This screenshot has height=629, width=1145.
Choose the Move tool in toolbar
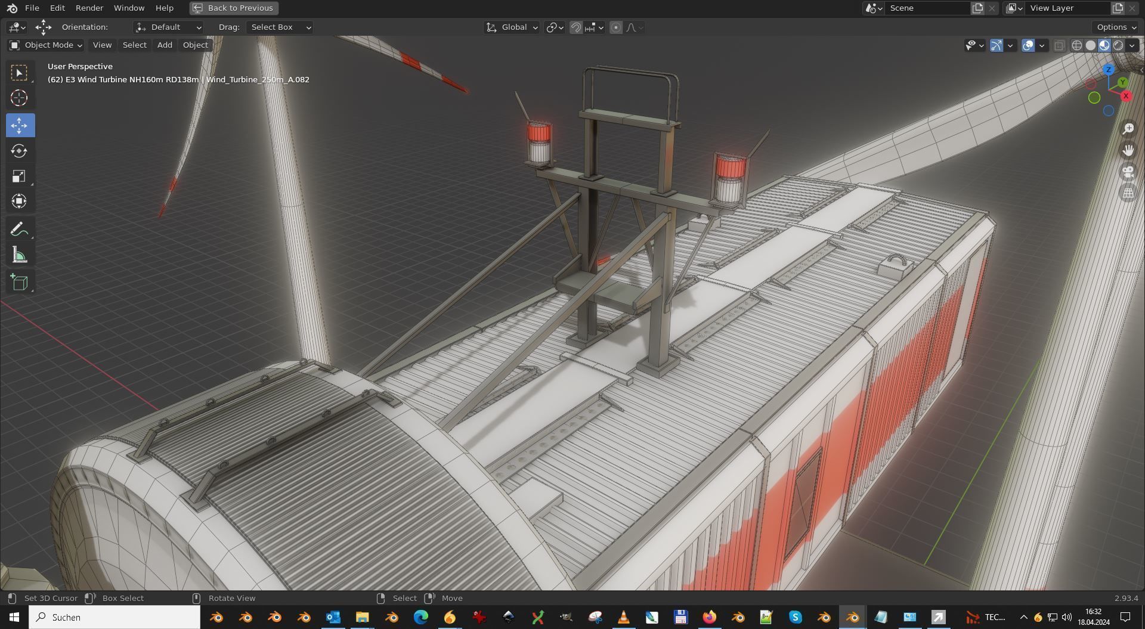[20, 125]
